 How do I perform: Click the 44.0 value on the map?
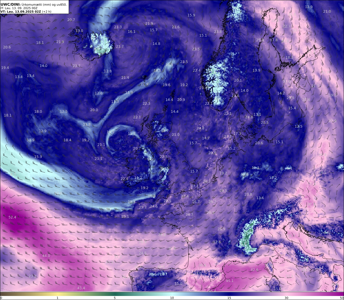click(x=46, y=256)
